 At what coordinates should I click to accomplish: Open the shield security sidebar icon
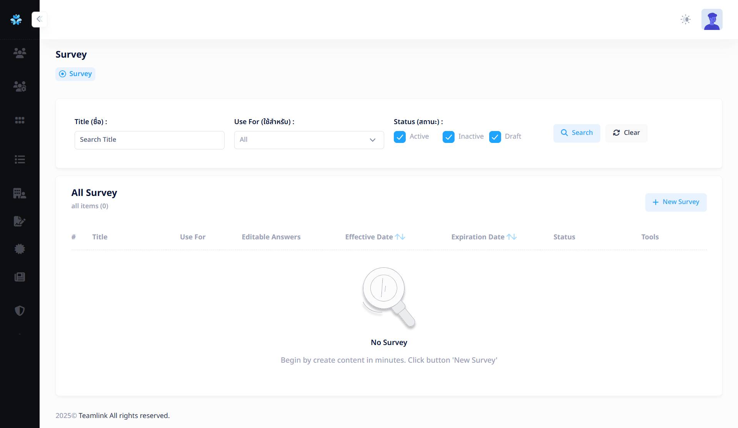coord(20,310)
